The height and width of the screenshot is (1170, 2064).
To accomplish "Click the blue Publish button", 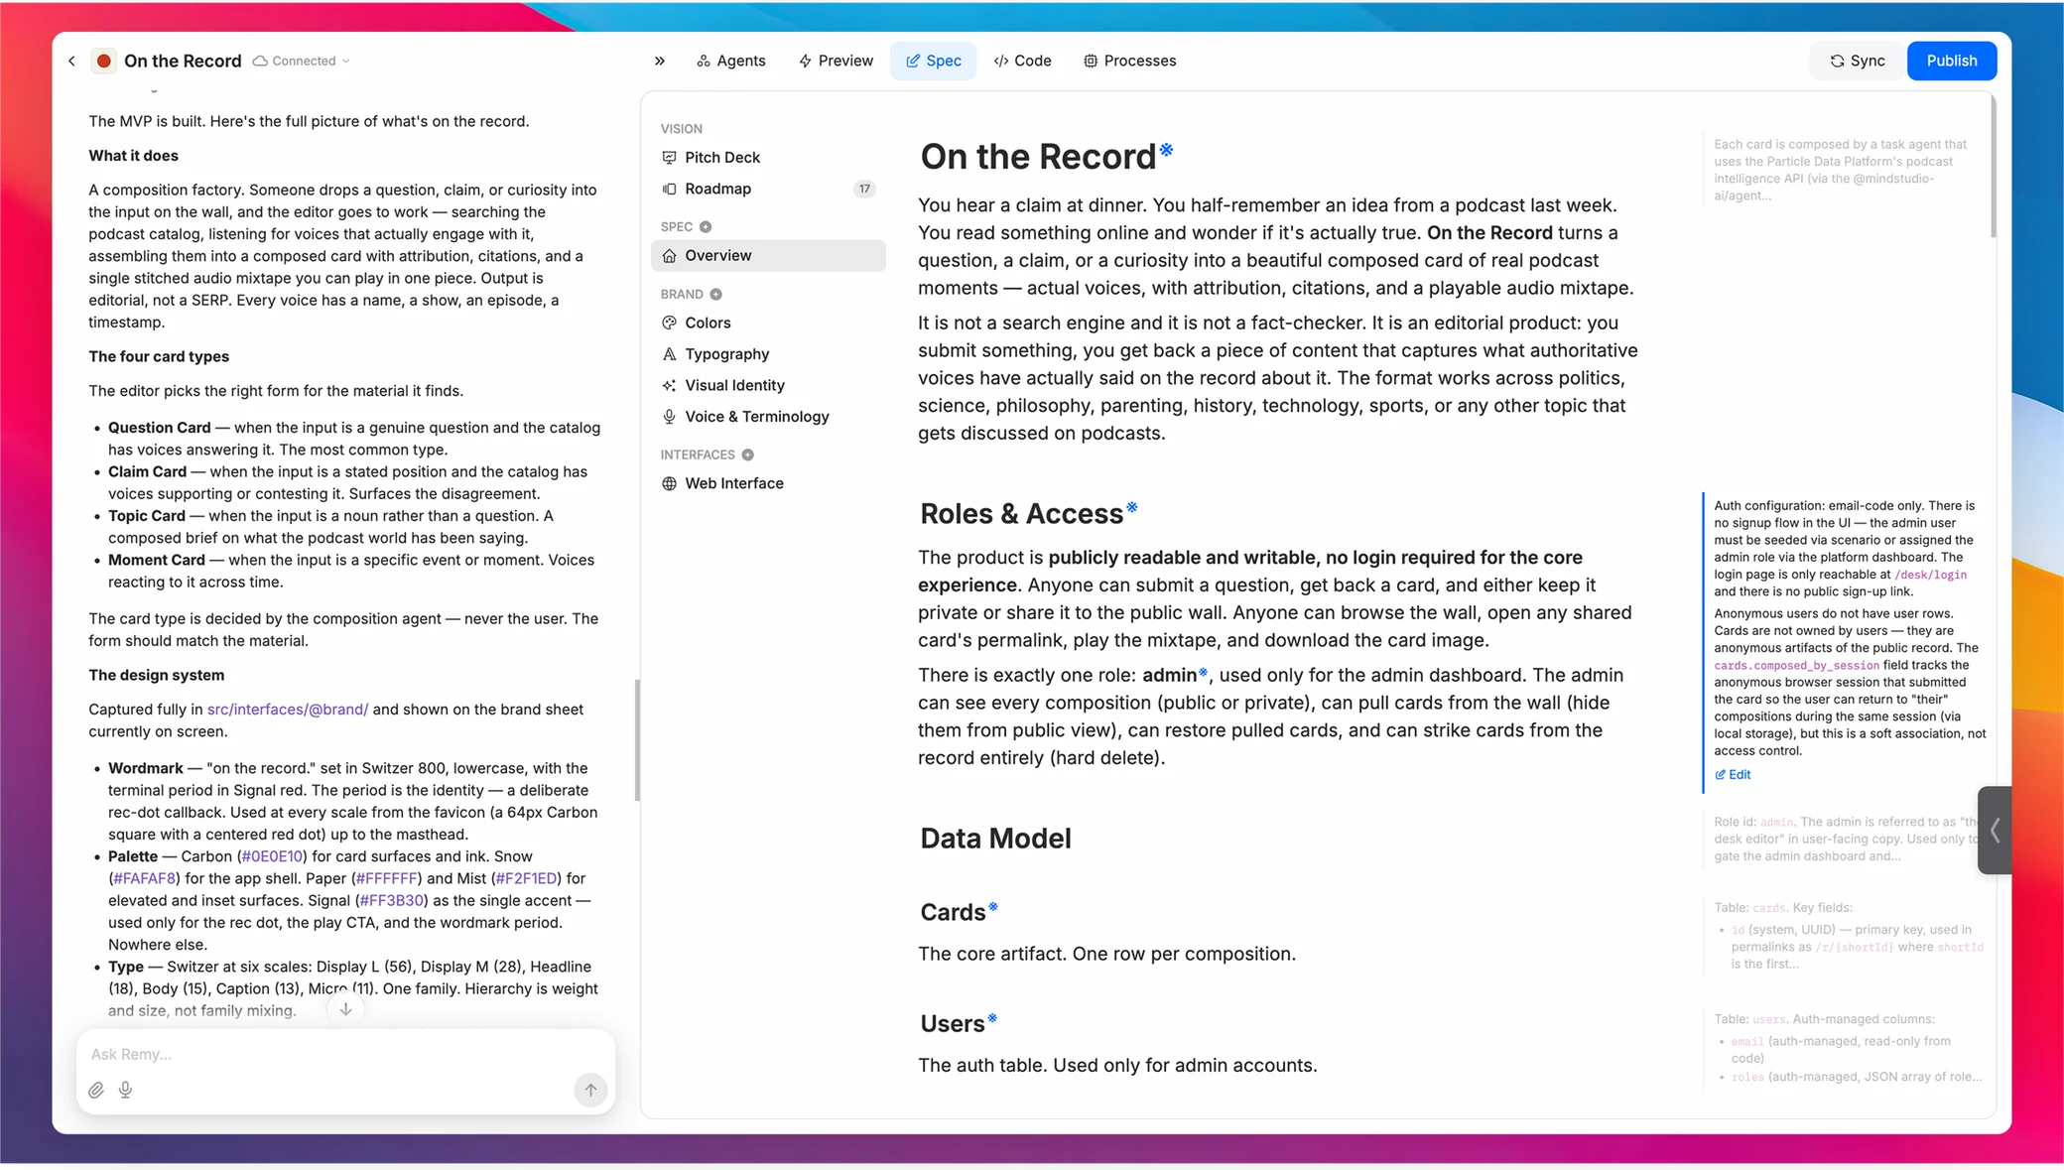I will pyautogui.click(x=1951, y=61).
